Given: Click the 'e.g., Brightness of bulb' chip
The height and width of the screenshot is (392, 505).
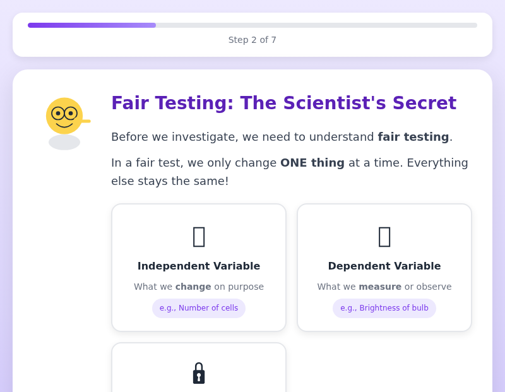Looking at the screenshot, I should 384,308.
